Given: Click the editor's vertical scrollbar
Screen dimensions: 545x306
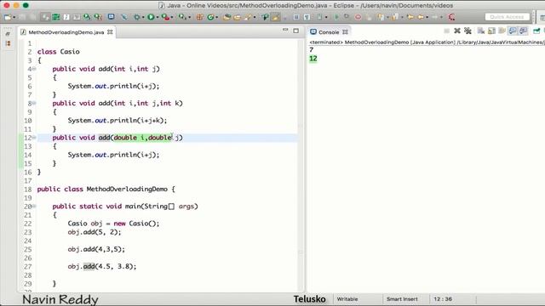Looking at the screenshot, I should [301, 165].
